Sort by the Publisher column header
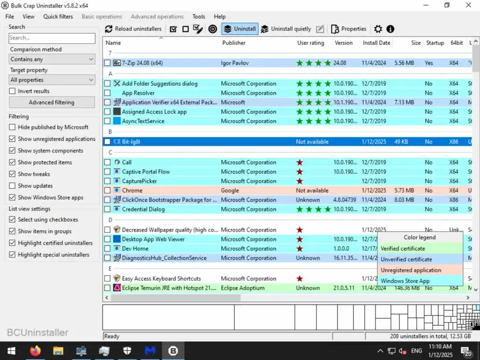This screenshot has width=480, height=360. point(234,43)
